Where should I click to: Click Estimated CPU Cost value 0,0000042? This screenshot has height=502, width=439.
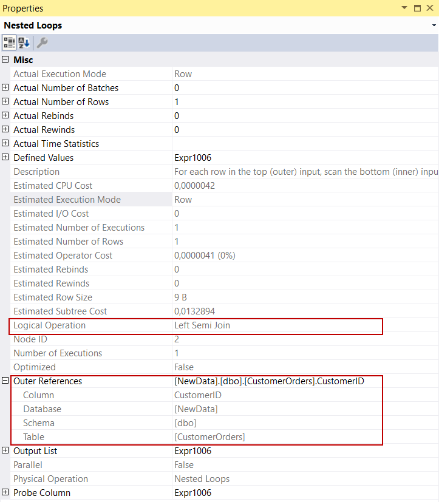point(195,186)
